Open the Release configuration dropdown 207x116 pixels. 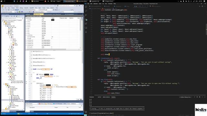point(35,10)
